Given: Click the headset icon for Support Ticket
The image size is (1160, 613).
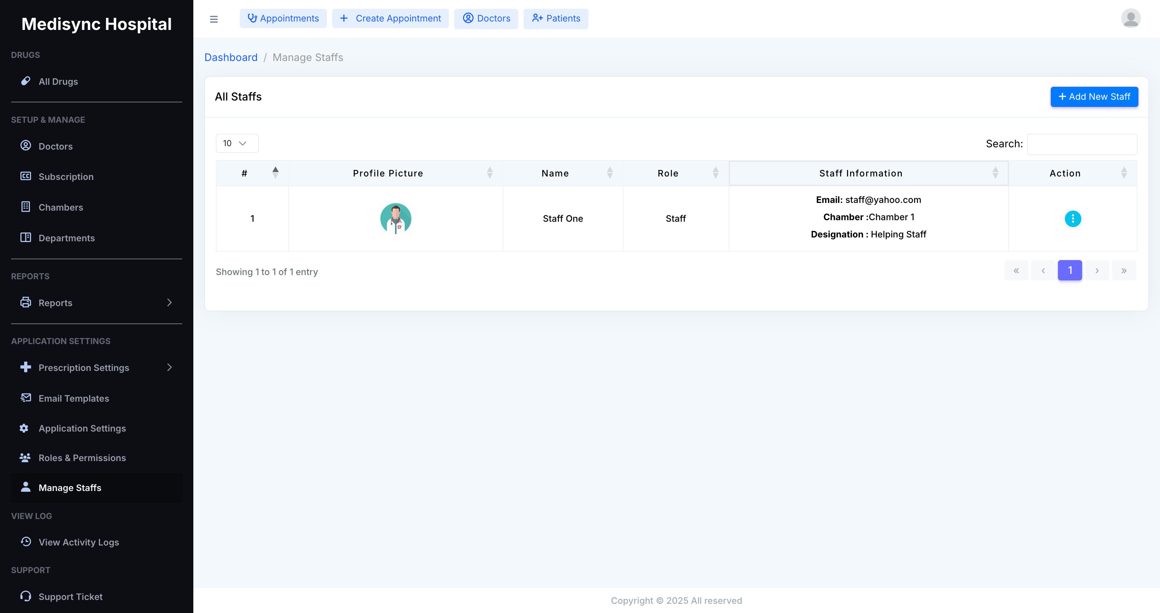Looking at the screenshot, I should [26, 596].
